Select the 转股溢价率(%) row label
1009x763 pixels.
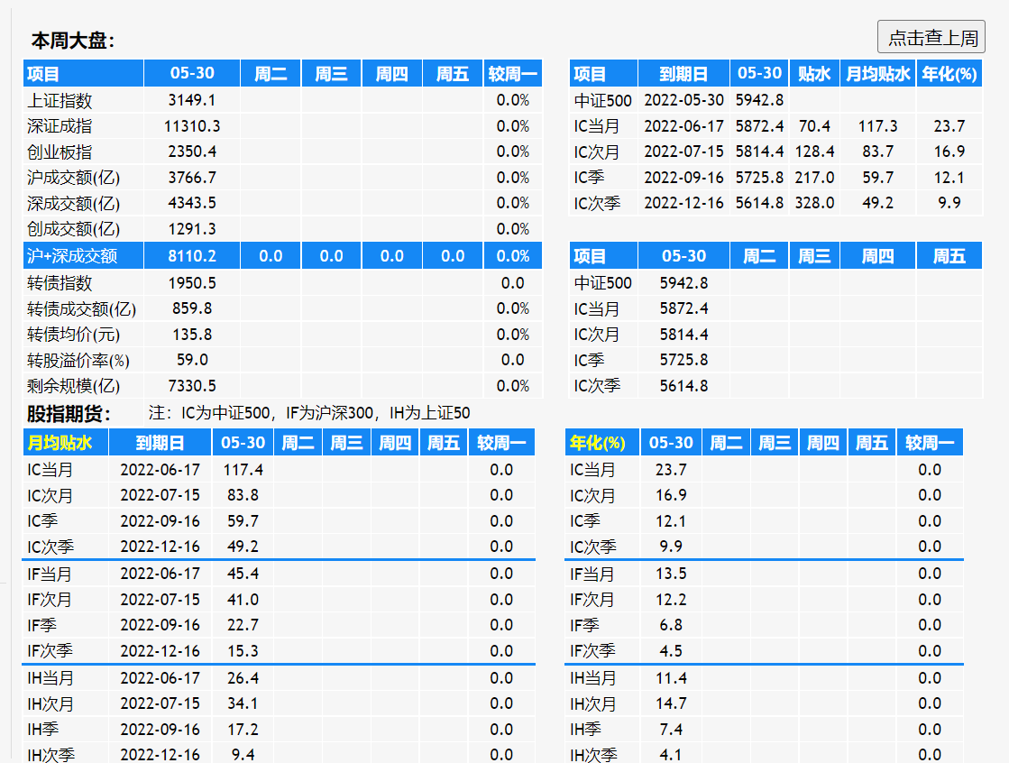(x=78, y=360)
